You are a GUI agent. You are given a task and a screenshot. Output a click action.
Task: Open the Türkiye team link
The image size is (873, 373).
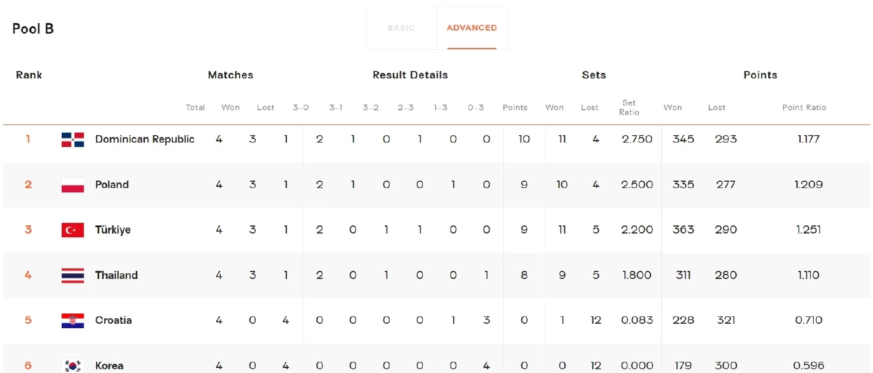[x=113, y=230]
